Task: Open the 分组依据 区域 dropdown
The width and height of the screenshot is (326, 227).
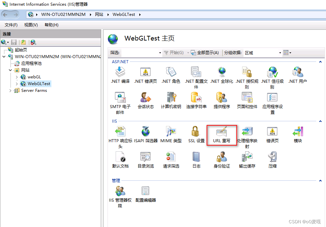Action: coord(280,53)
